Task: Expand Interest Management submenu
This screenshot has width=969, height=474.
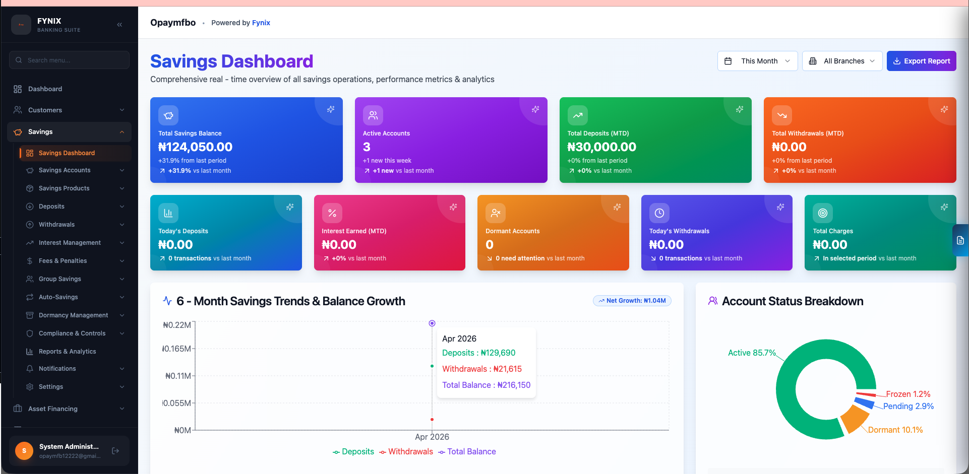Action: point(75,243)
